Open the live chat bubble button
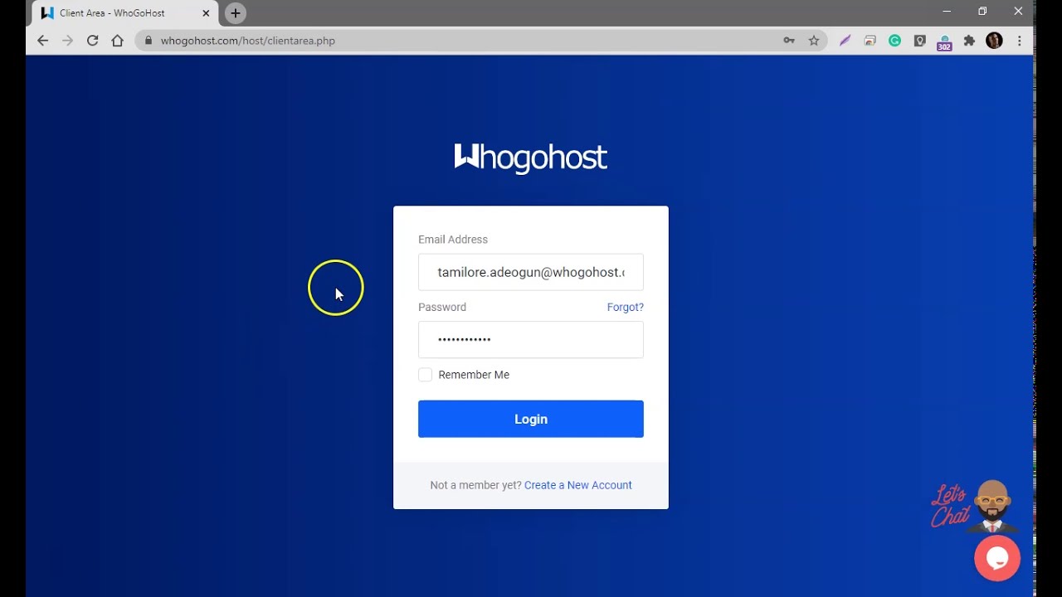 (x=997, y=558)
